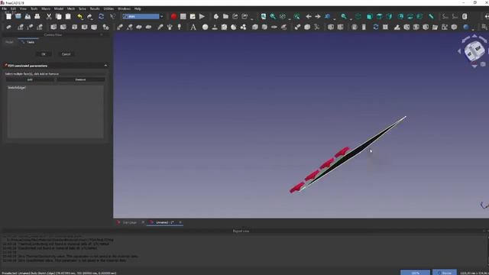Set isometric view from toolbar
489x275 pixels.
click(x=358, y=17)
